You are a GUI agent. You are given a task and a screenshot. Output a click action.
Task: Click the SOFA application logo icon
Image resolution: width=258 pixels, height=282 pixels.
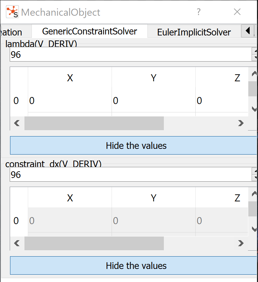[x=12, y=12]
